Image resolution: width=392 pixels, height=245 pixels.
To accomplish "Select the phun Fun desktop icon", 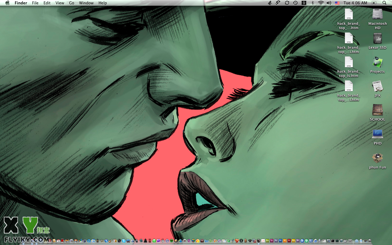I will [377, 158].
